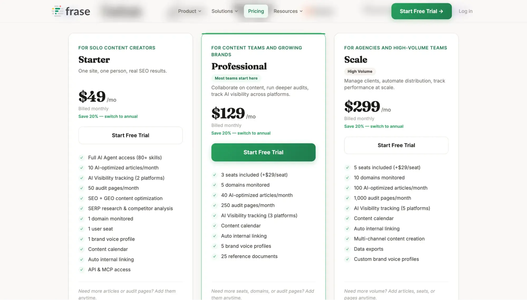
Task: Select the Pricing menu item
Action: tap(255, 11)
